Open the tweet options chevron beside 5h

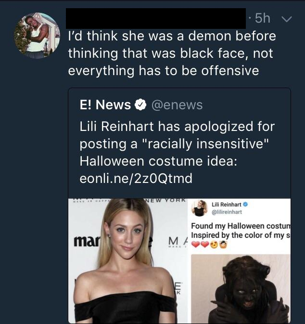tap(287, 19)
